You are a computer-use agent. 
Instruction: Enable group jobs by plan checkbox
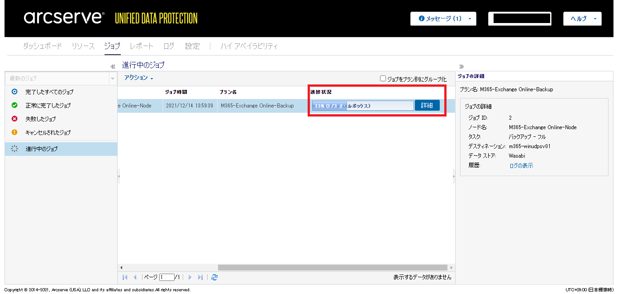pos(383,78)
